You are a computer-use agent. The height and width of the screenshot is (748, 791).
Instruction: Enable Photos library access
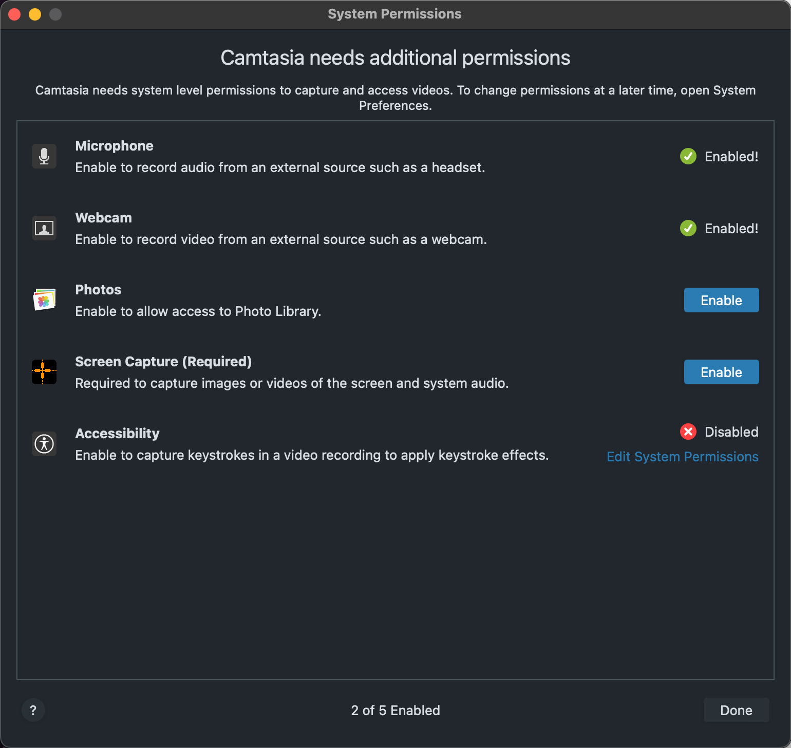[x=721, y=300]
